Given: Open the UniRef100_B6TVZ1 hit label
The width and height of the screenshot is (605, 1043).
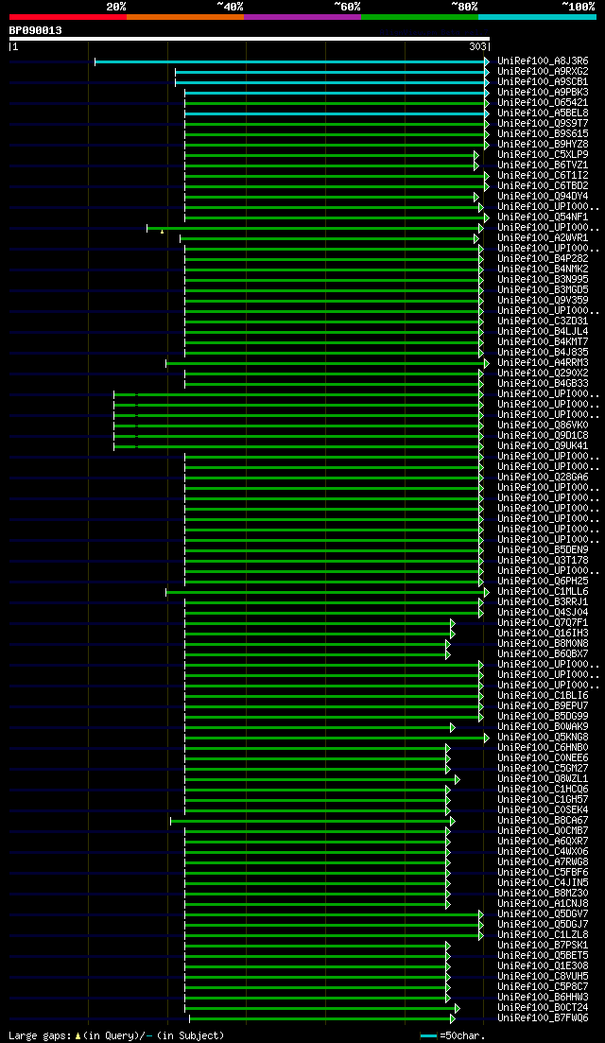Looking at the screenshot, I should tap(543, 165).
